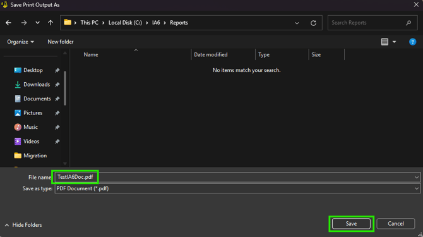Sort by Name column header
Image resolution: width=423 pixels, height=237 pixels.
click(x=91, y=55)
